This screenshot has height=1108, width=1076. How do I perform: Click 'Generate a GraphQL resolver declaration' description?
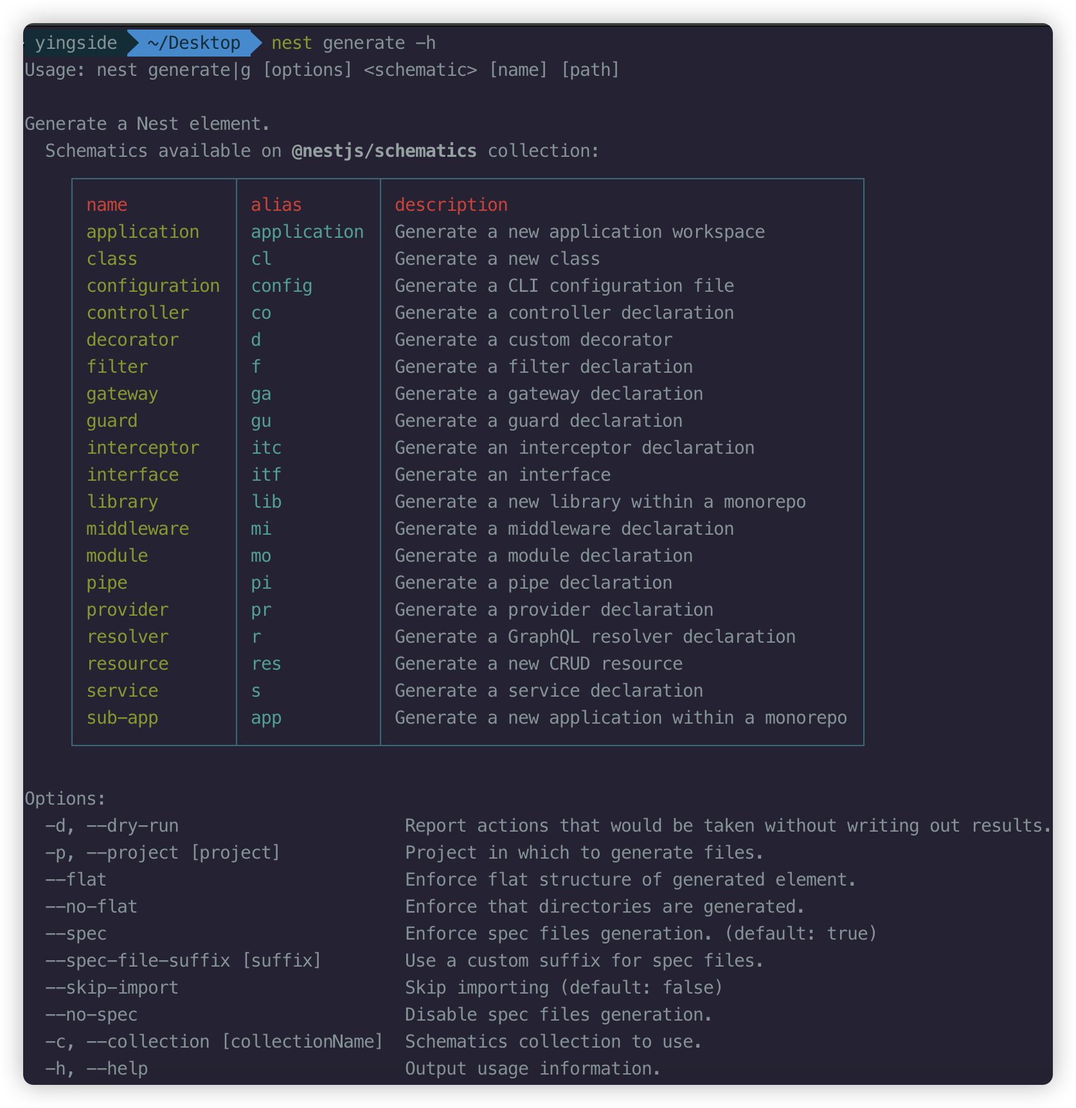pos(595,637)
